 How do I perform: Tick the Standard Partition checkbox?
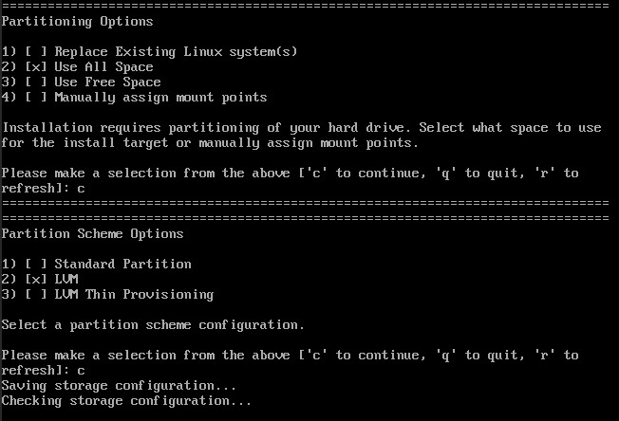(36, 264)
